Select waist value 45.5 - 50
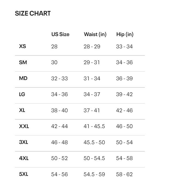This screenshot has width=171, height=189. point(94,142)
